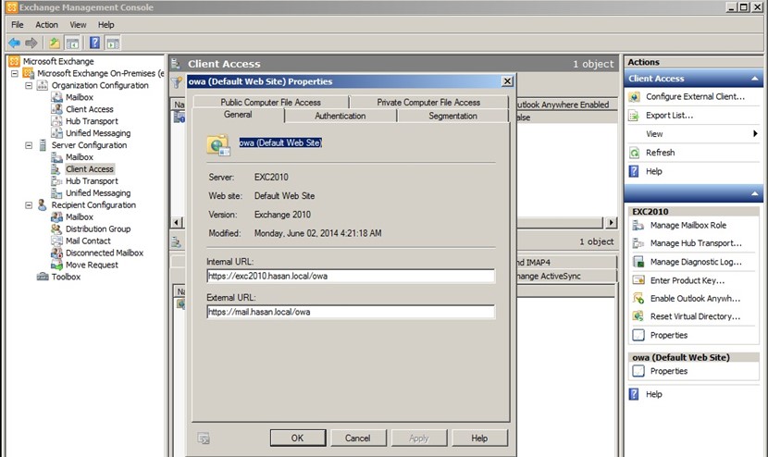Select Hub Transport under Server Configuration
Viewport: 768px width, 457px height.
pos(92,180)
